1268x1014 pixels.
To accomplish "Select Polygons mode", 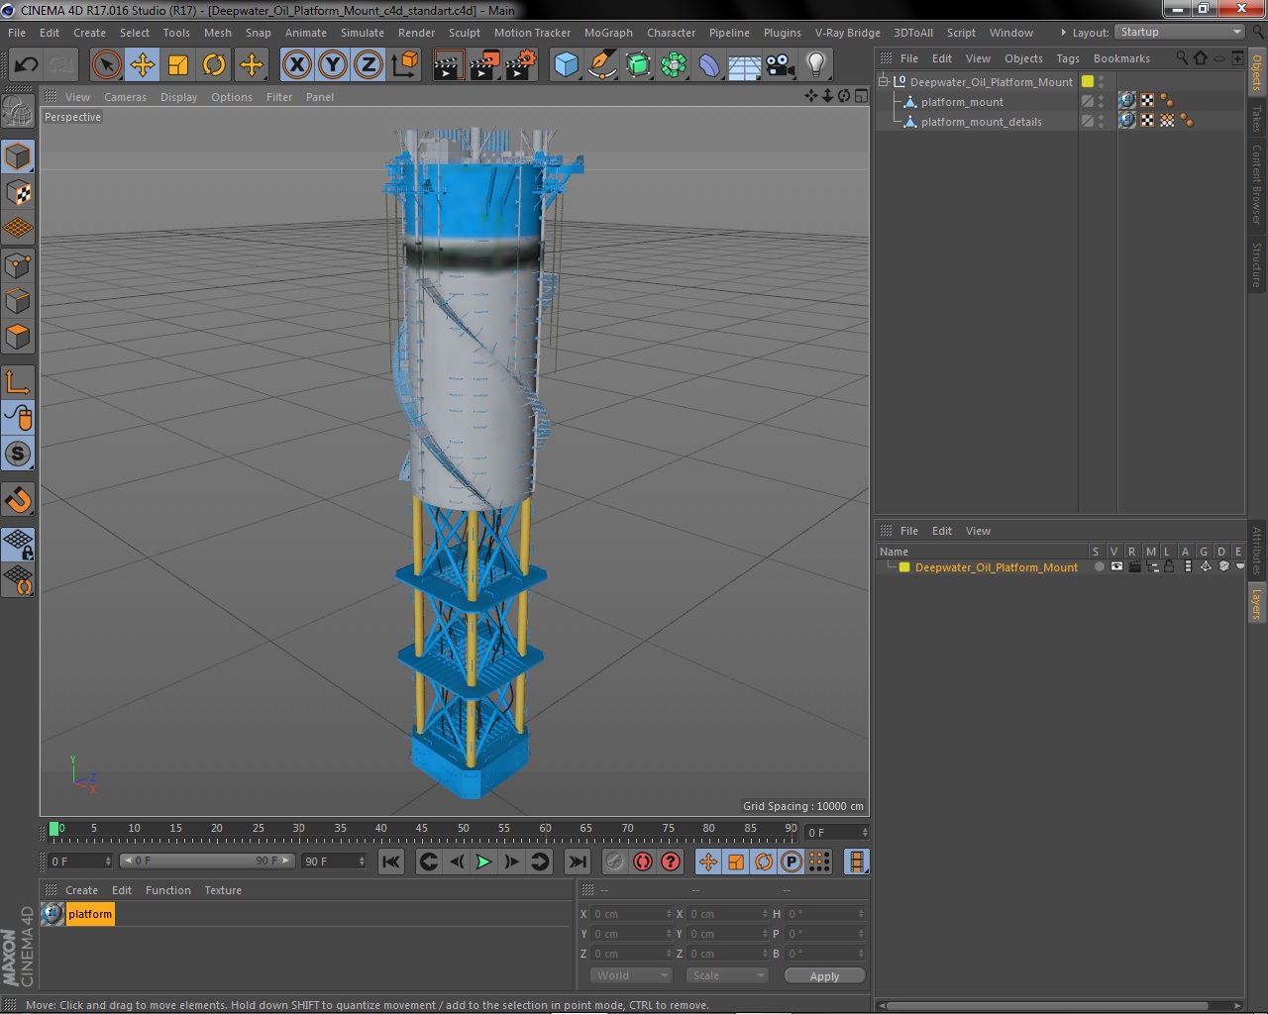I will coord(18,337).
